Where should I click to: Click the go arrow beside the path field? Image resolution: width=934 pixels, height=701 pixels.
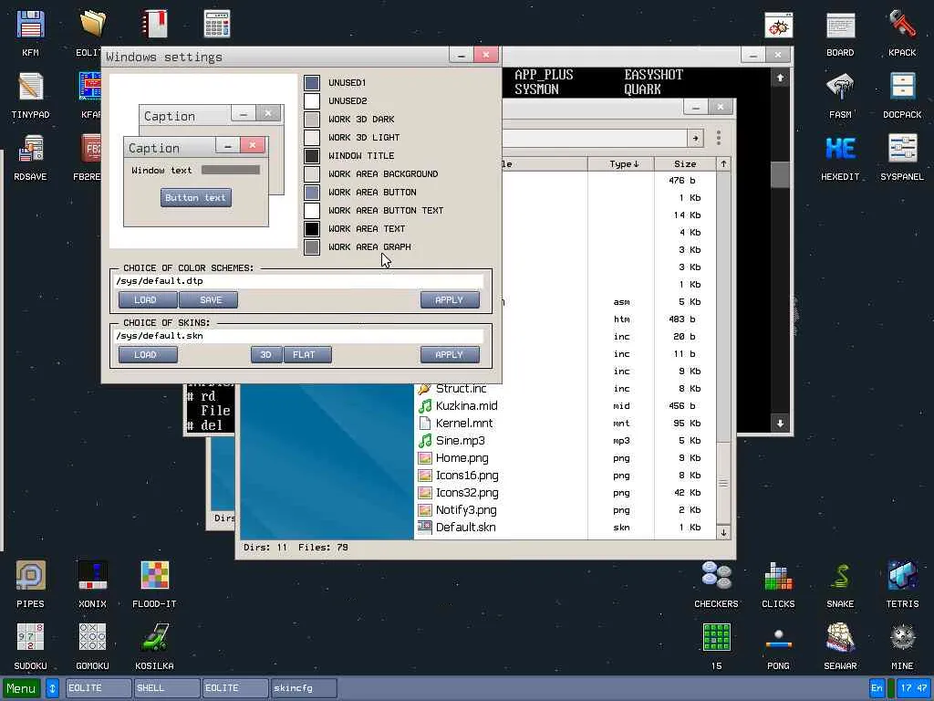coord(695,139)
